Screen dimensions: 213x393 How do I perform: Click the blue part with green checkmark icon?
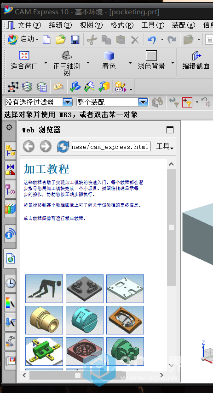[x=75, y=87]
